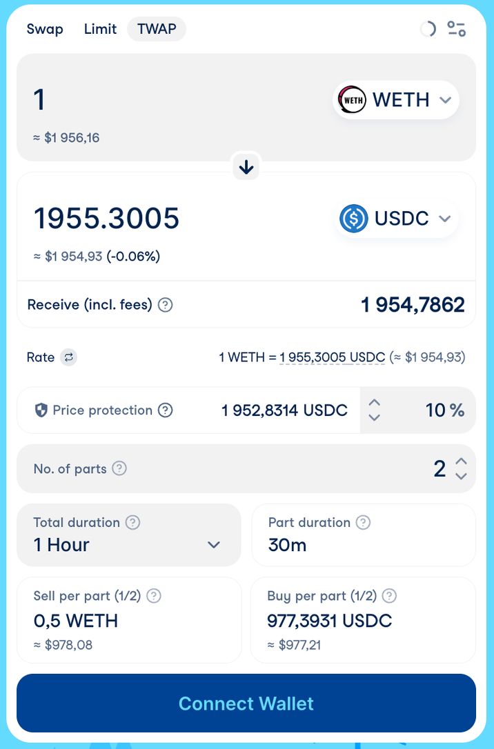The image size is (494, 749).
Task: Click the Sell per part help icon
Action: pos(154,596)
